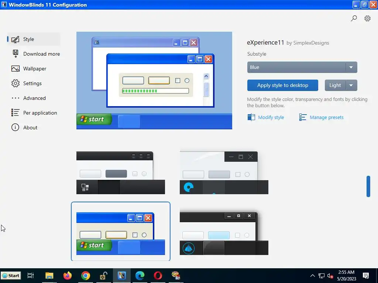378x283 pixels.
Task: Open the search magnifier icon
Action: click(354, 18)
